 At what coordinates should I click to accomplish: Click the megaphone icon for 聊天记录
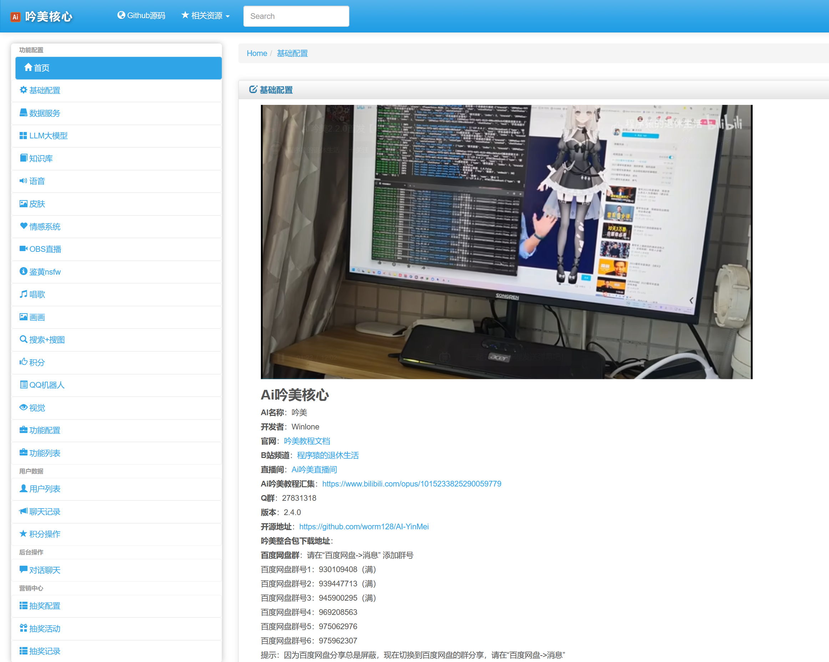pos(24,511)
